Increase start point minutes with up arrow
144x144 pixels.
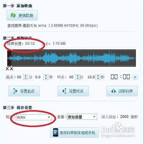[x=26, y=76]
